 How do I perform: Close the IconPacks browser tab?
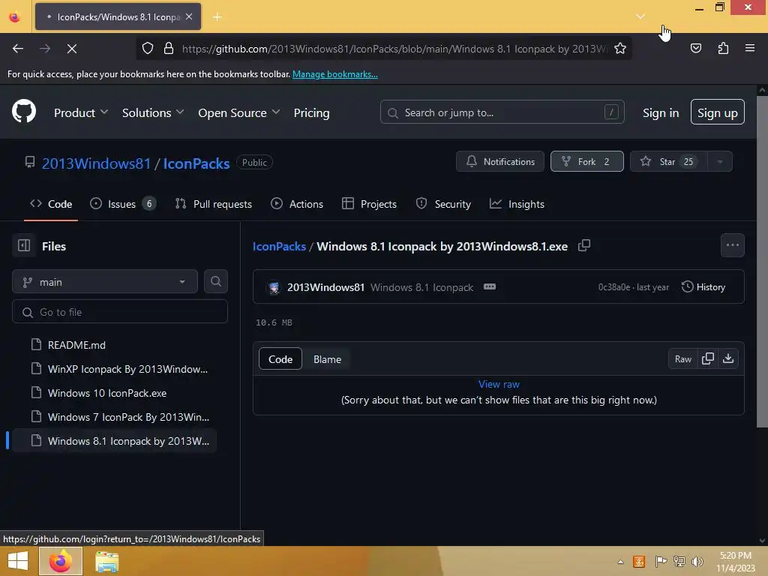pos(189,16)
